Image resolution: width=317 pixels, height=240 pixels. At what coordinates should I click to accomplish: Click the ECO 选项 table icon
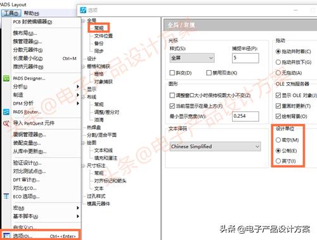pos(6,196)
